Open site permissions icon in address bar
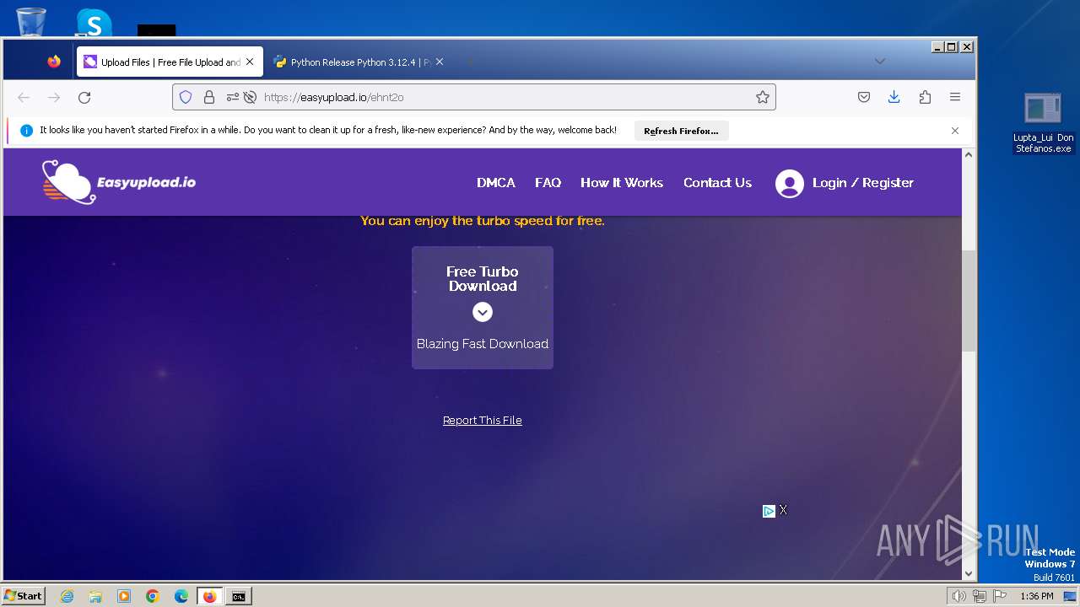1080x607 pixels. point(233,97)
